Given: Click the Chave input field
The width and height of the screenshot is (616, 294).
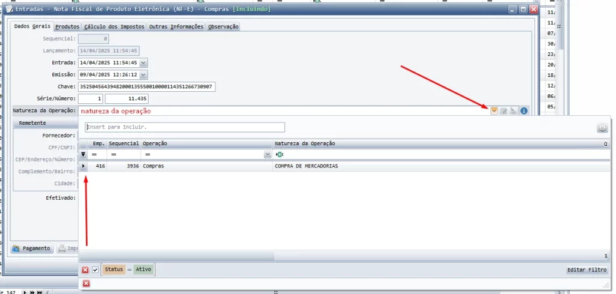Looking at the screenshot, I should (147, 86).
